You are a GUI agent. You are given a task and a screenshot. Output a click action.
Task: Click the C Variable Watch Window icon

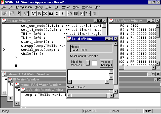[23, 90]
